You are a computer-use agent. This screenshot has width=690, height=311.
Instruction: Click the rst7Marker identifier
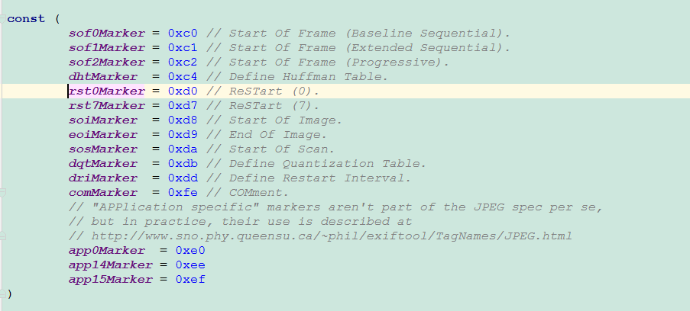[106, 105]
